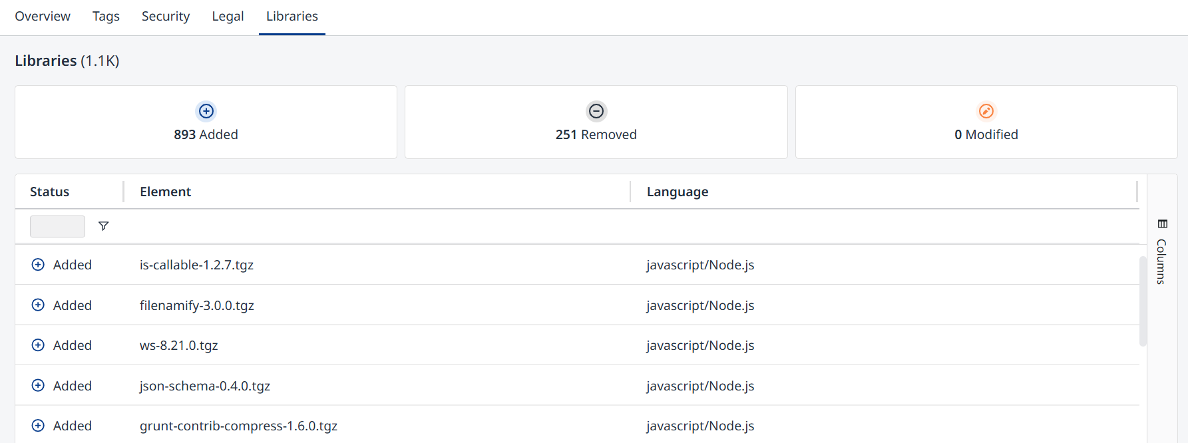Click the added icon beside is-callable-1.2.7.tgz
Screen dimensions: 1188x443
click(38, 265)
